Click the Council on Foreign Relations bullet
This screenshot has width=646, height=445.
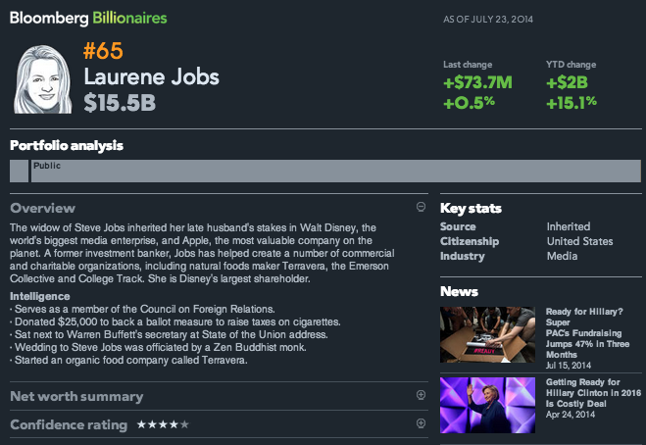pyautogui.click(x=142, y=309)
